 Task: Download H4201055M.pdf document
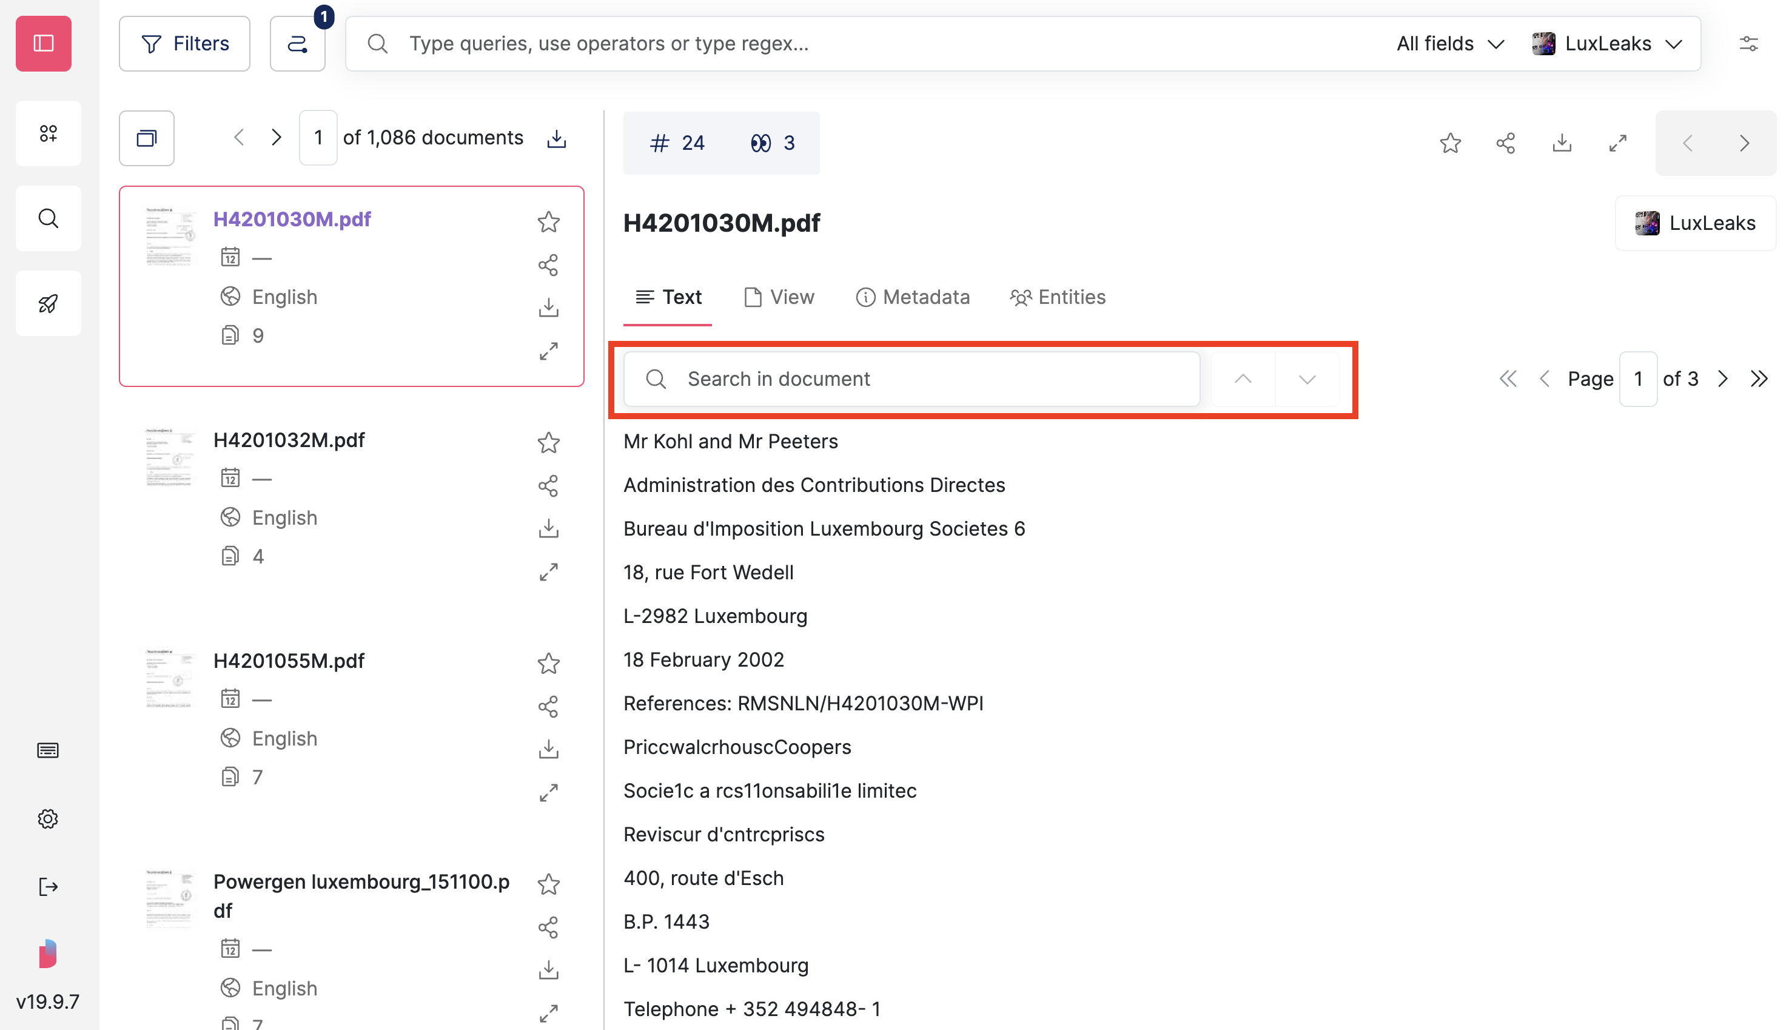tap(549, 749)
